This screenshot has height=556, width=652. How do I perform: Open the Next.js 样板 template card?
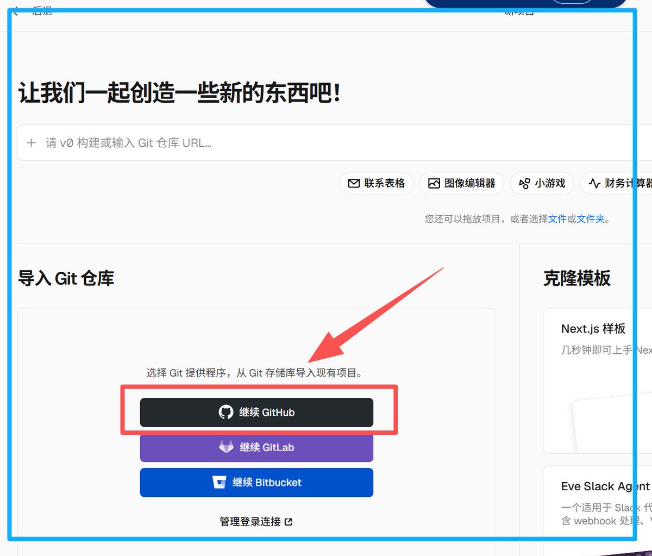[x=598, y=381]
